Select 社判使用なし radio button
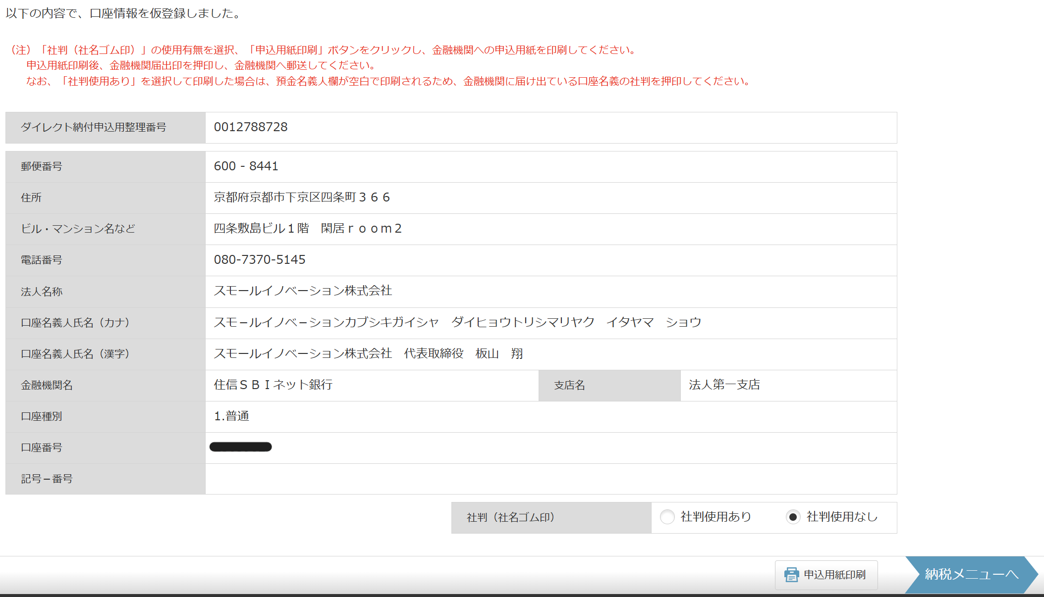 pos(793,517)
